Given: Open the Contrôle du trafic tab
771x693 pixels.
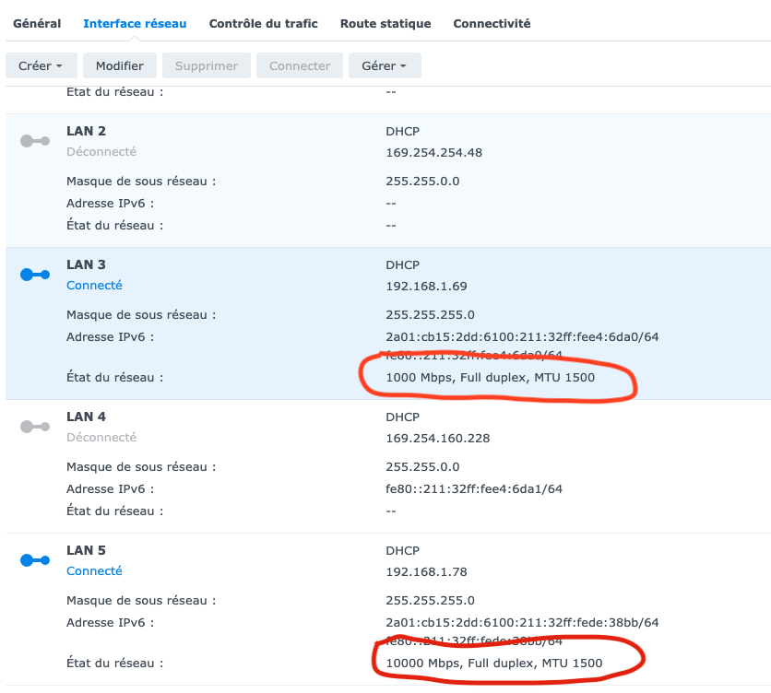Looking at the screenshot, I should (x=263, y=23).
